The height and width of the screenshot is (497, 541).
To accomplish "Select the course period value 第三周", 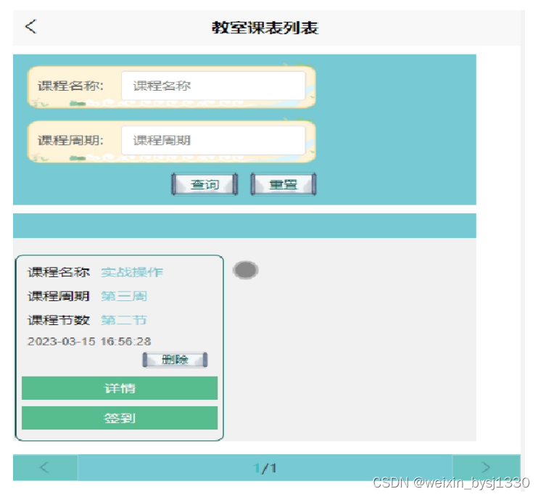I will pyautogui.click(x=124, y=296).
